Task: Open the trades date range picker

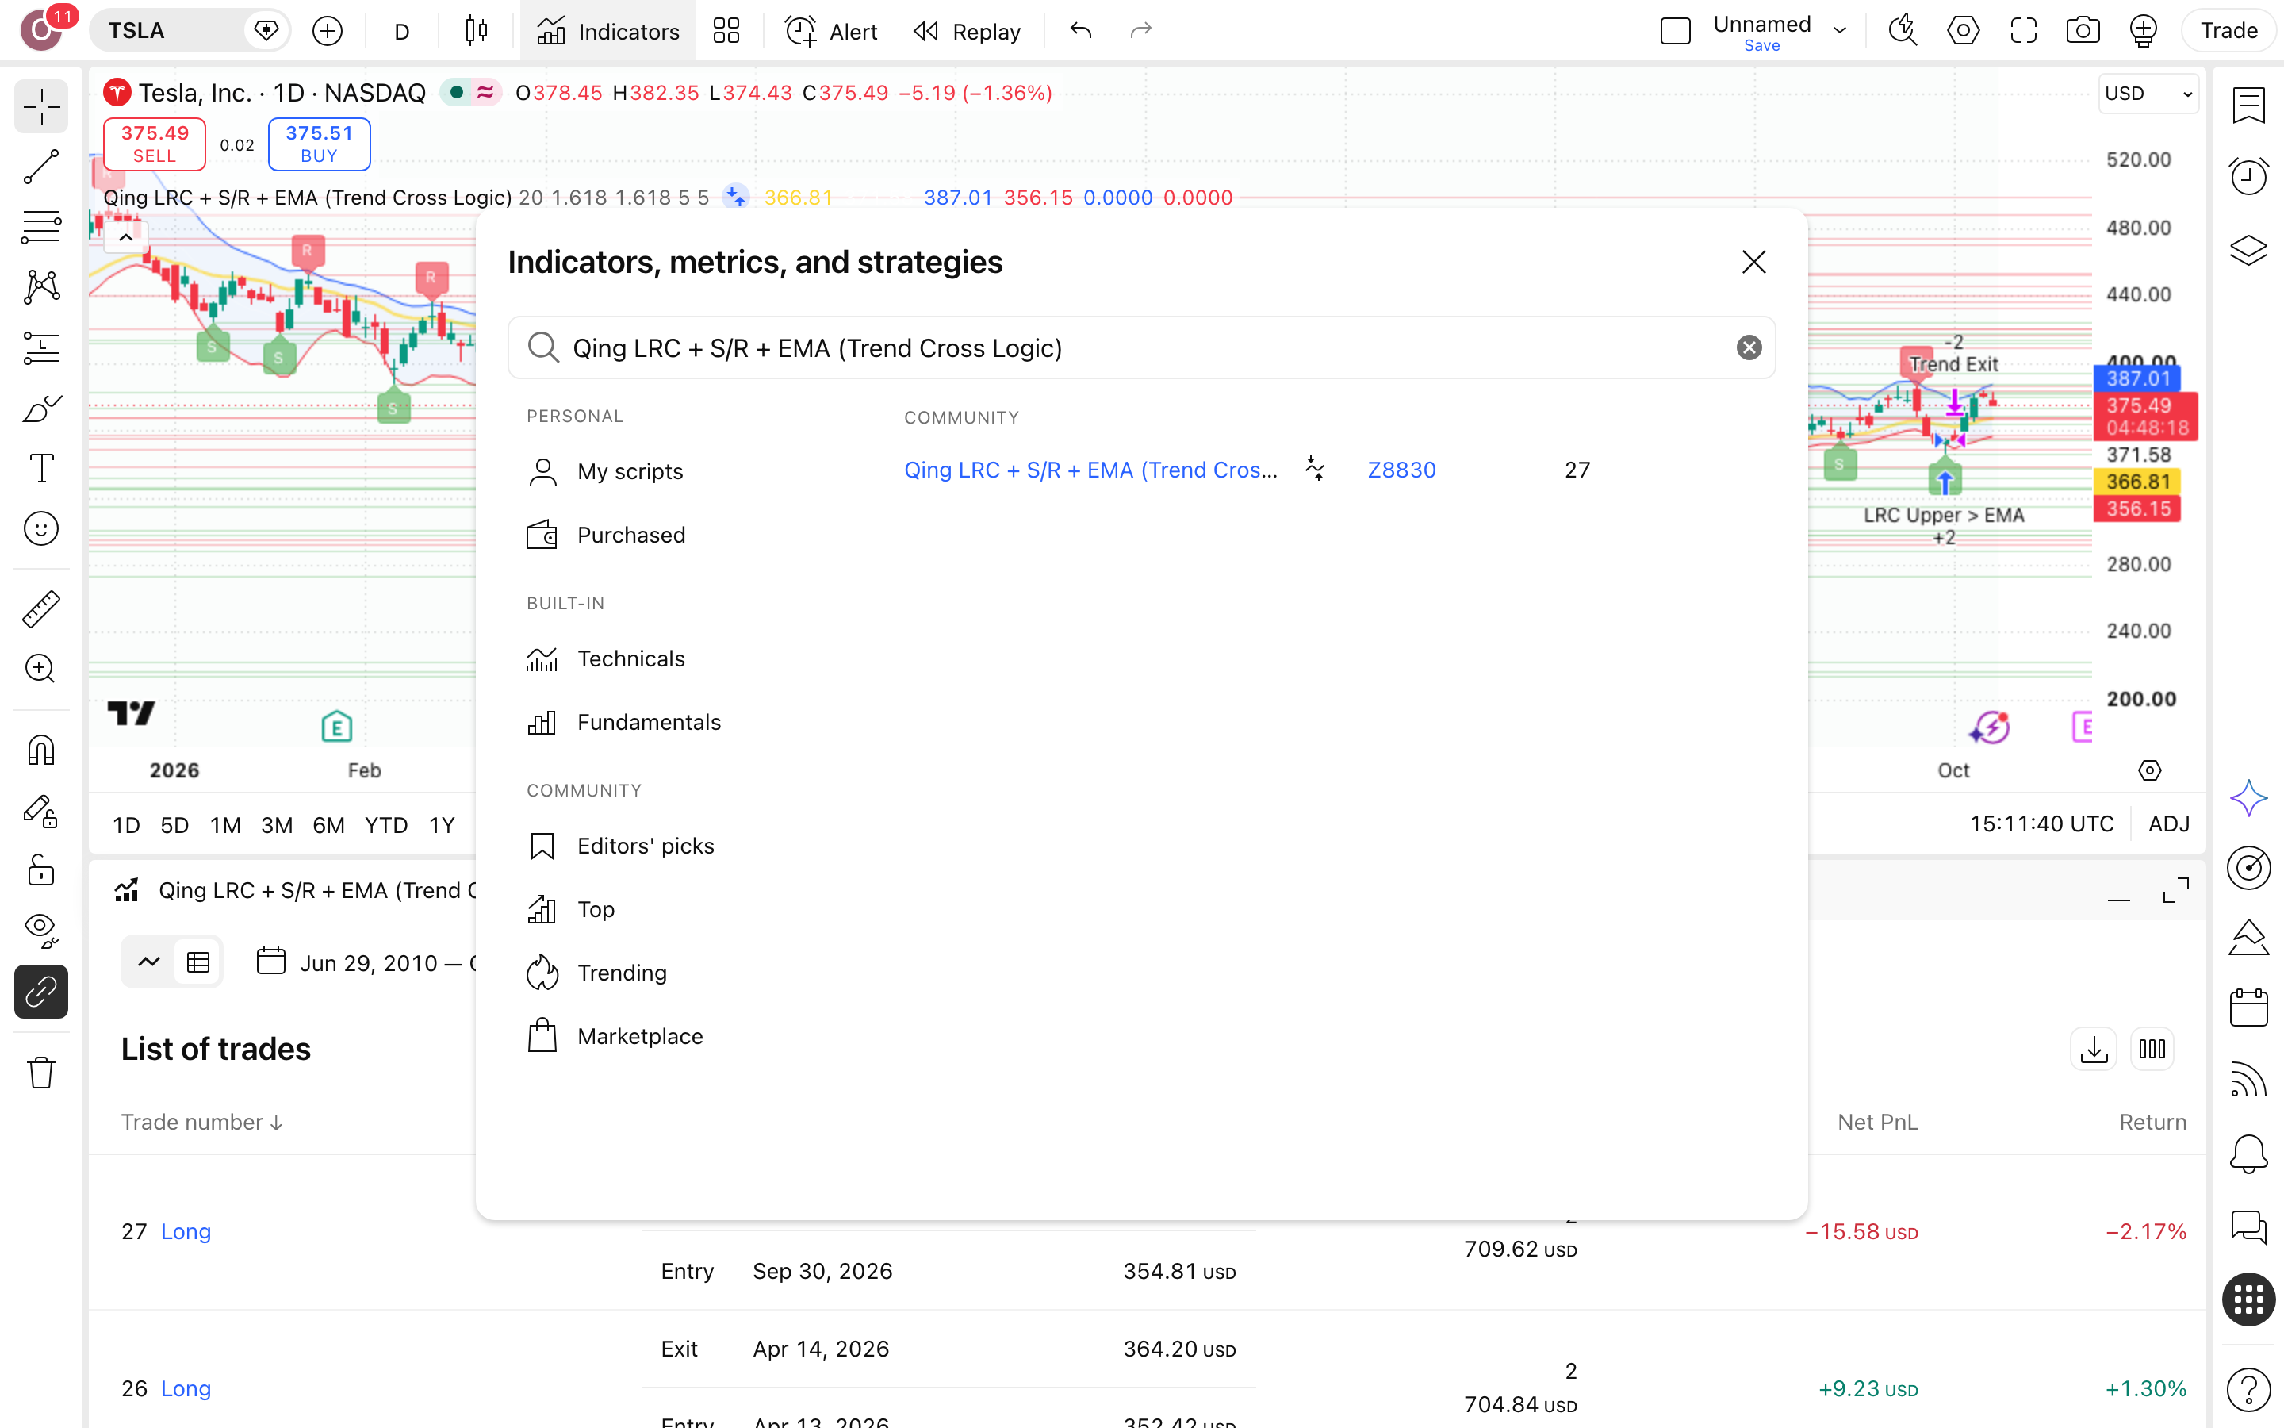Action: (366, 962)
